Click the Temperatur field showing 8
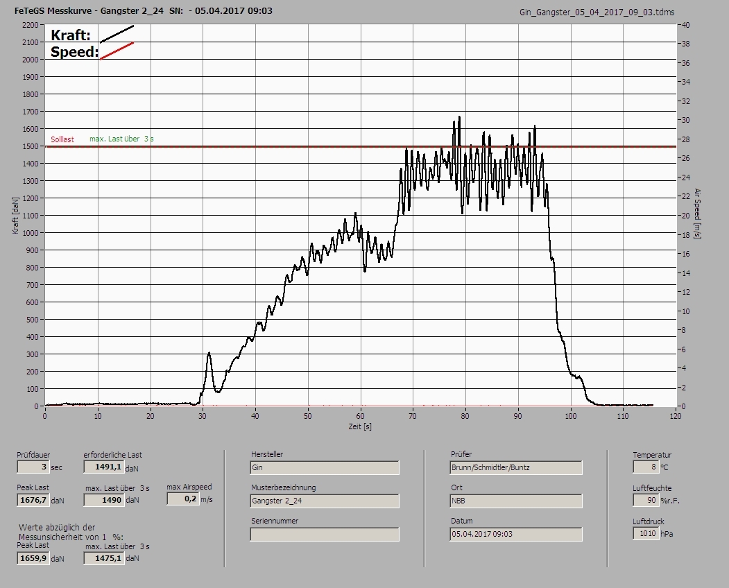 pos(645,467)
